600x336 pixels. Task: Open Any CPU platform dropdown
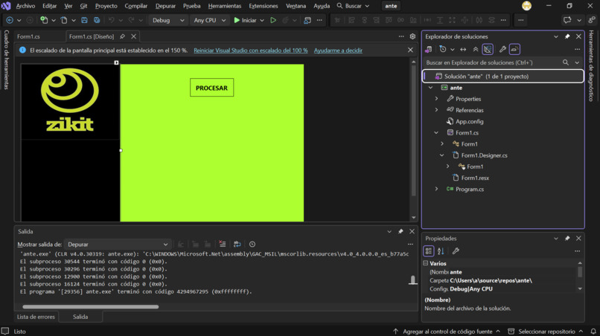click(209, 20)
